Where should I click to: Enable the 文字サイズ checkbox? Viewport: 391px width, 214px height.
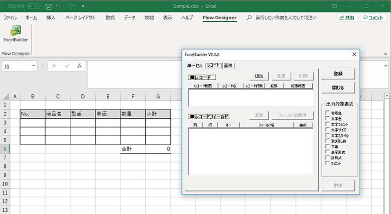(x=328, y=130)
